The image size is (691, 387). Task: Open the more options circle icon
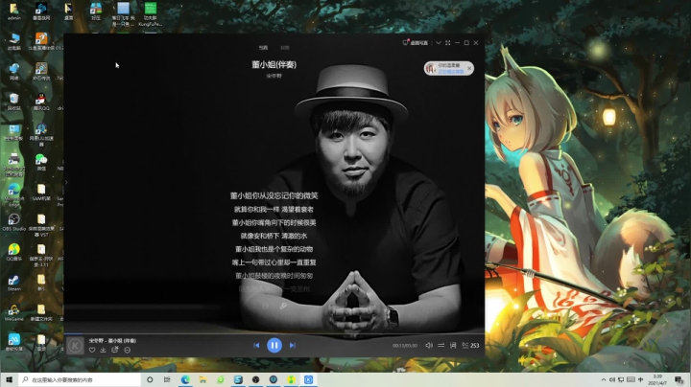128,350
